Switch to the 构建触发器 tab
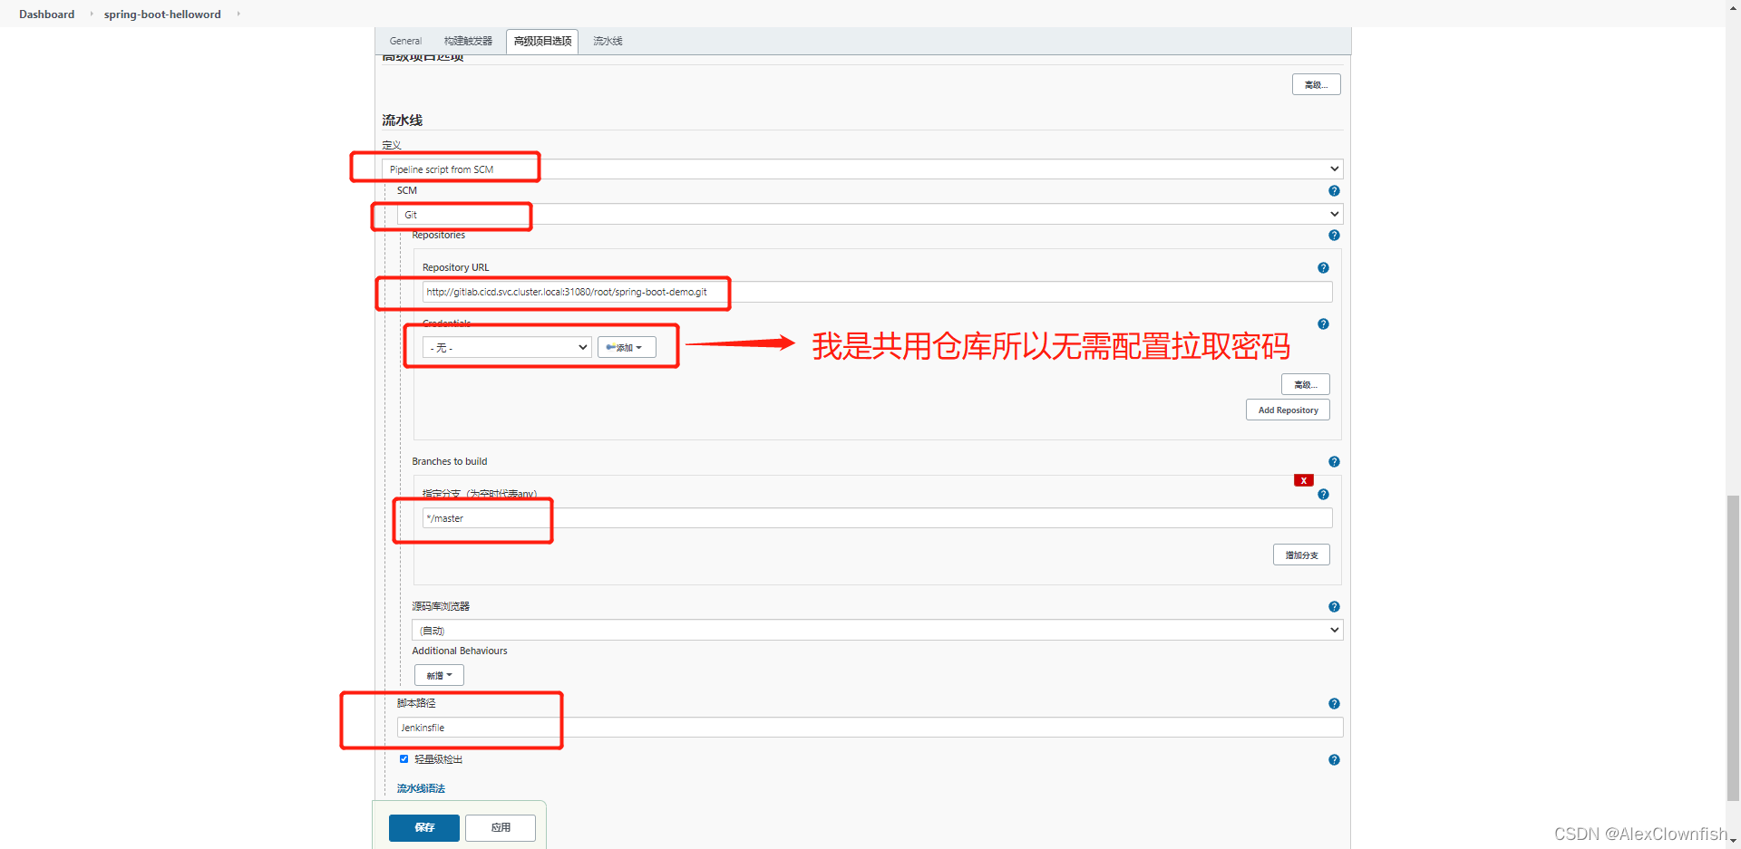This screenshot has width=1741, height=849. coord(468,41)
